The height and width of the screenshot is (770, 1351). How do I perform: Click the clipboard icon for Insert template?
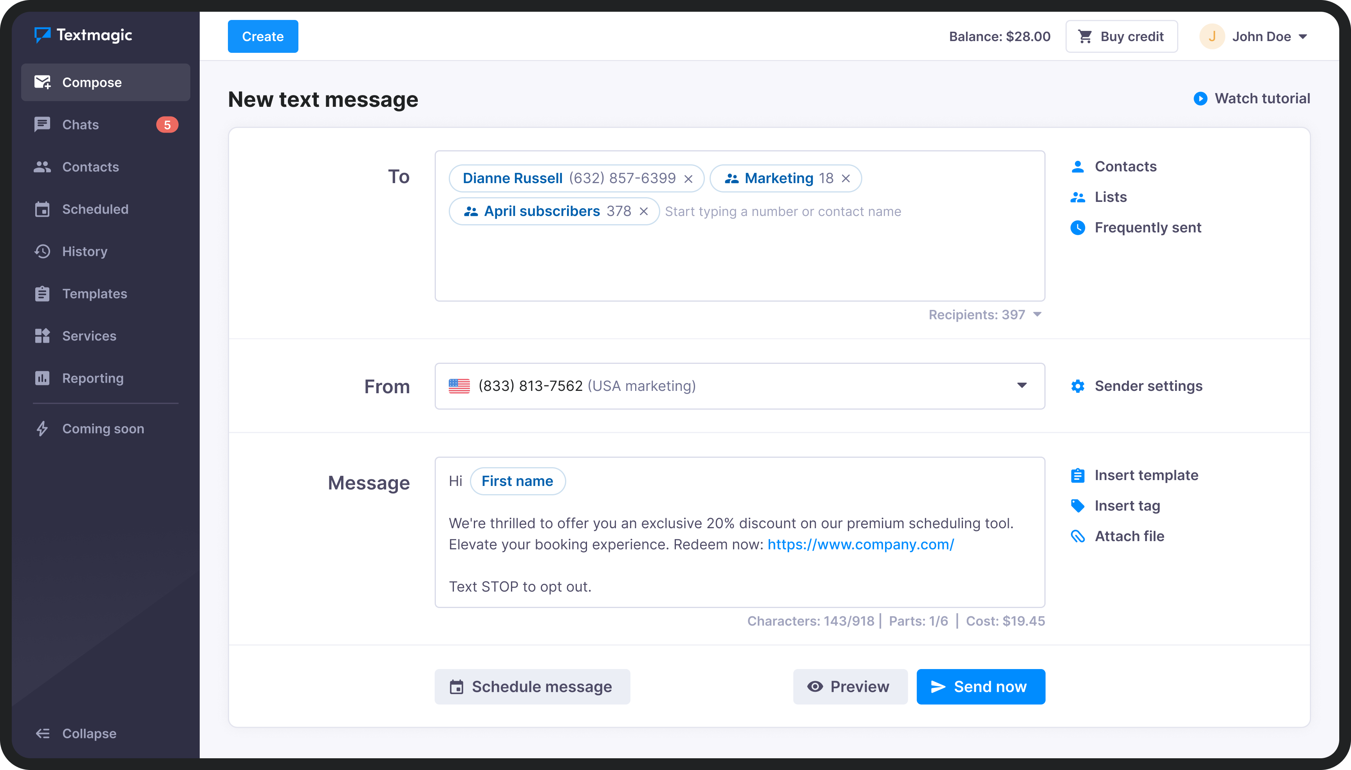(x=1077, y=475)
